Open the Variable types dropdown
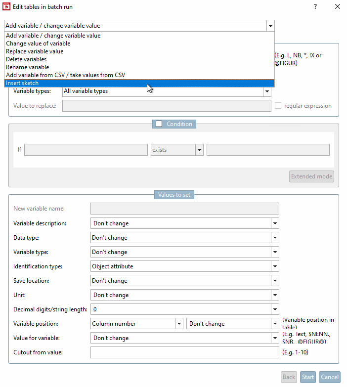Viewport: 347px width, 387px height. point(267,91)
